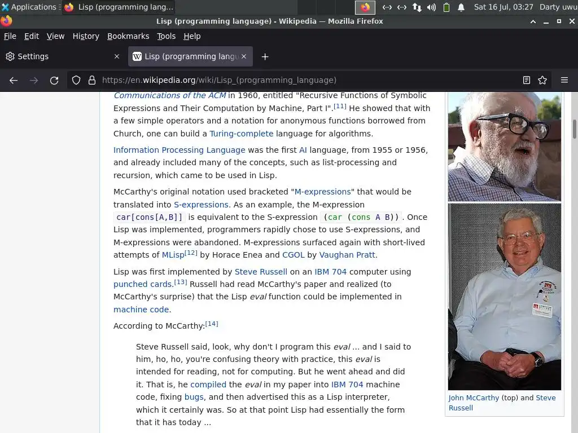Viewport: 578px width, 433px height.
Task: Open the Edit menu
Action: pos(32,36)
